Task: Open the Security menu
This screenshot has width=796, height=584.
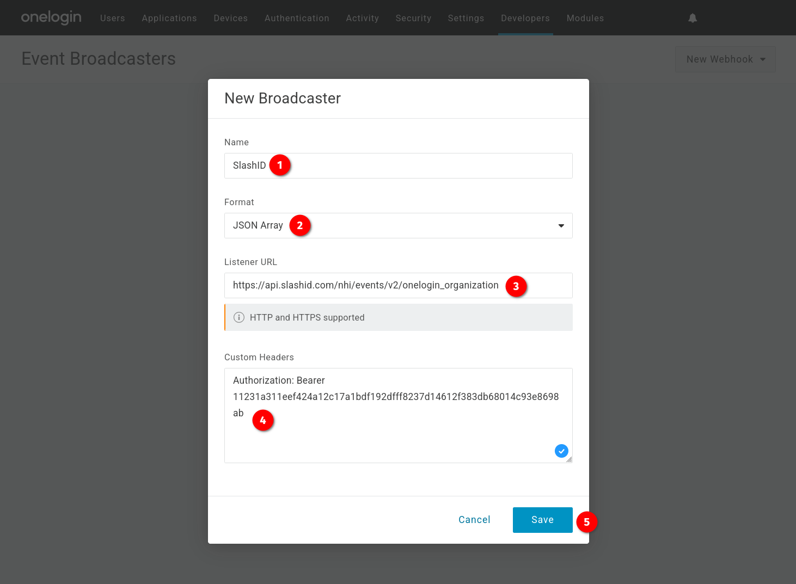Action: coord(413,18)
